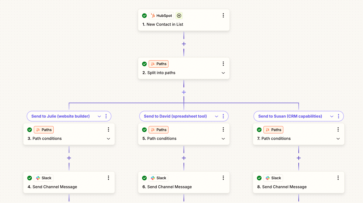Open the '6. Send Channel Message' step title
The height and width of the screenshot is (203, 363).
pos(167,187)
